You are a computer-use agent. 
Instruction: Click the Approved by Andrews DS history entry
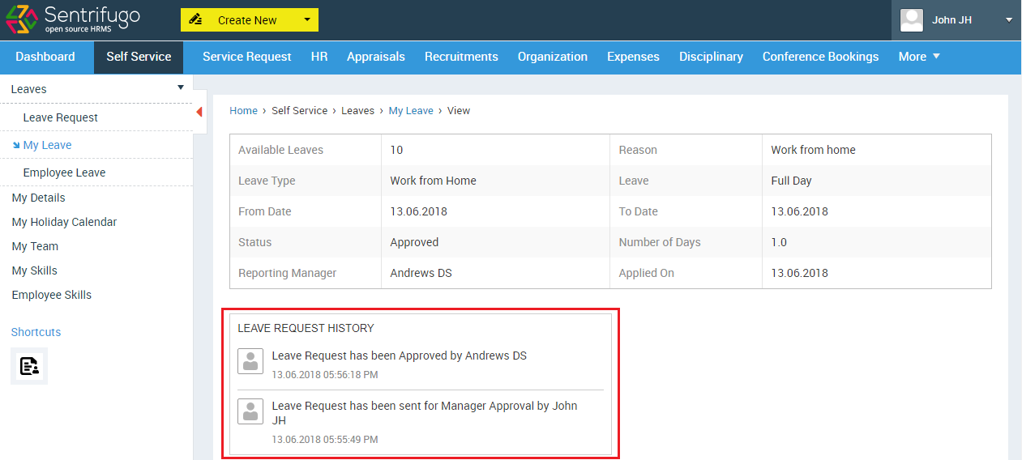[x=399, y=356]
